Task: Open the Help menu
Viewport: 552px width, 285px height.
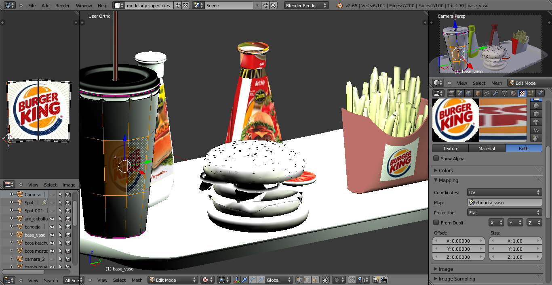Action: click(x=103, y=6)
